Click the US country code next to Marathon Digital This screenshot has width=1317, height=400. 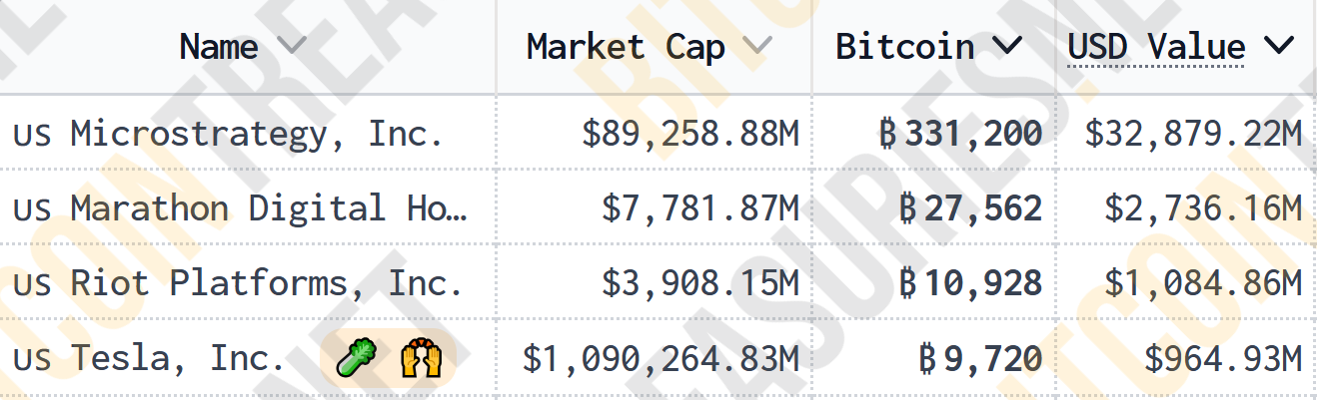pyautogui.click(x=33, y=209)
